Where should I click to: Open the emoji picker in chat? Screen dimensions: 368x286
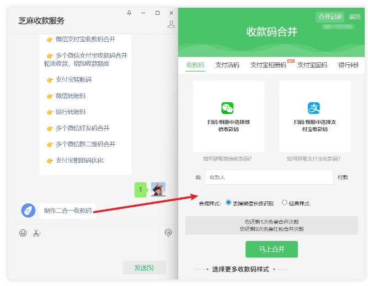pos(23,233)
